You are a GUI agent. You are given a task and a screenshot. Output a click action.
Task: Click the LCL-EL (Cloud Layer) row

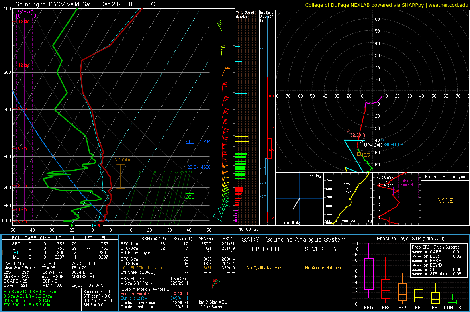(x=178, y=268)
